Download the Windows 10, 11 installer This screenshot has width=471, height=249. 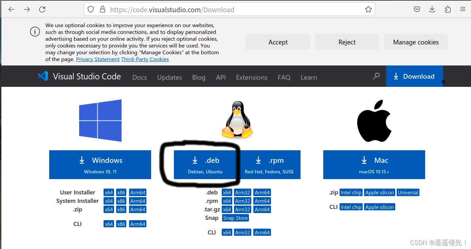100,165
